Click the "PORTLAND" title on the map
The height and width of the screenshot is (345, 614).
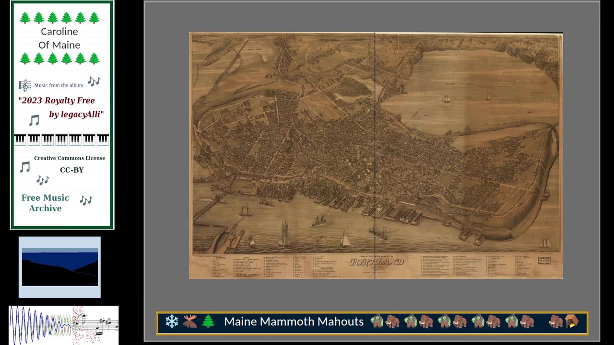pos(377,262)
